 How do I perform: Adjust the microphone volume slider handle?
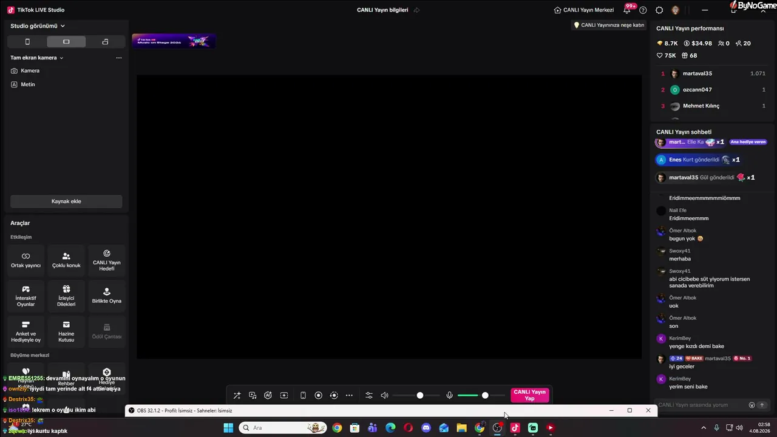click(x=485, y=396)
